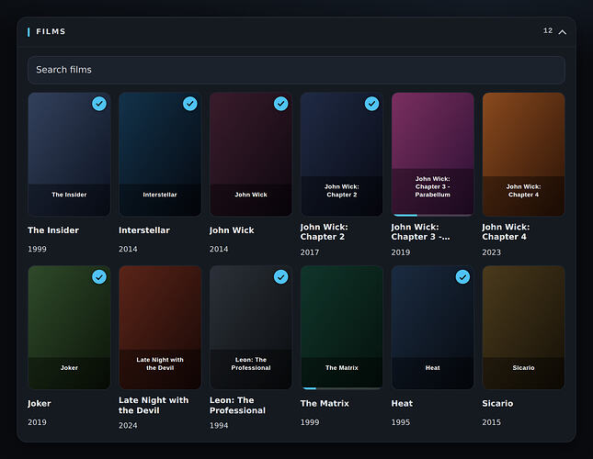Viewport: 593px width, 459px height.
Task: Uncheck the checkmark on Heat poster
Action: 462,276
